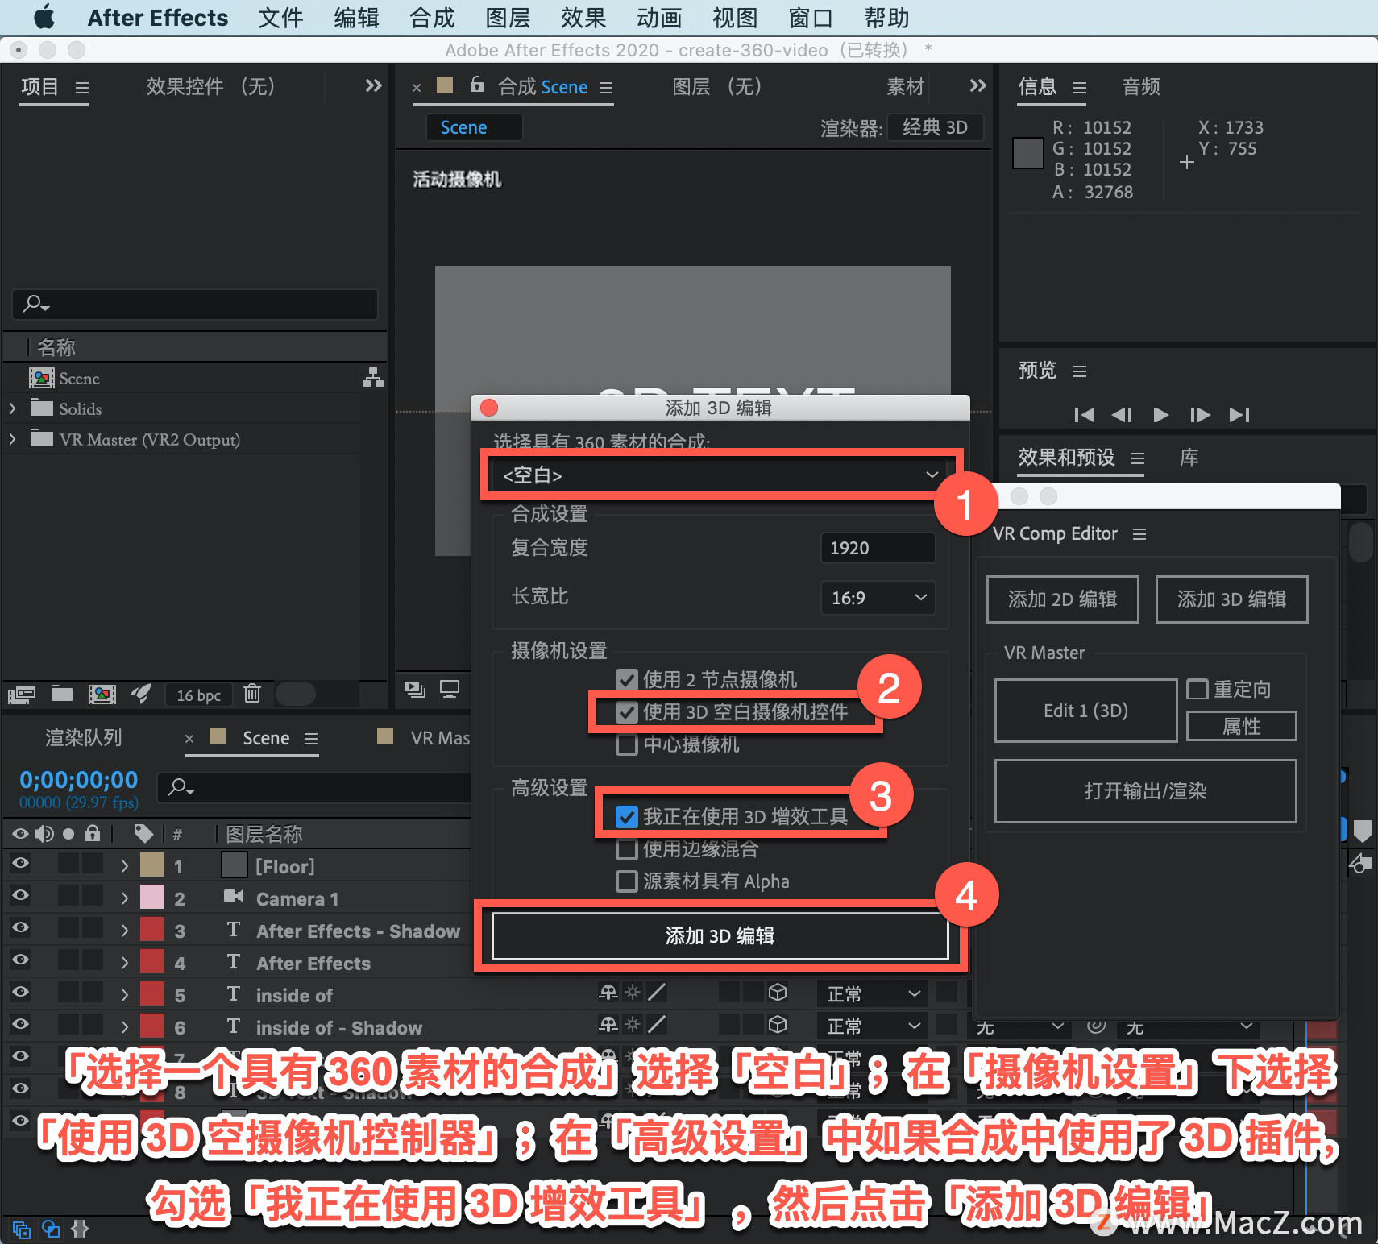The width and height of the screenshot is (1378, 1244).
Task: Open the 渲染队列 tab
Action: point(84,738)
